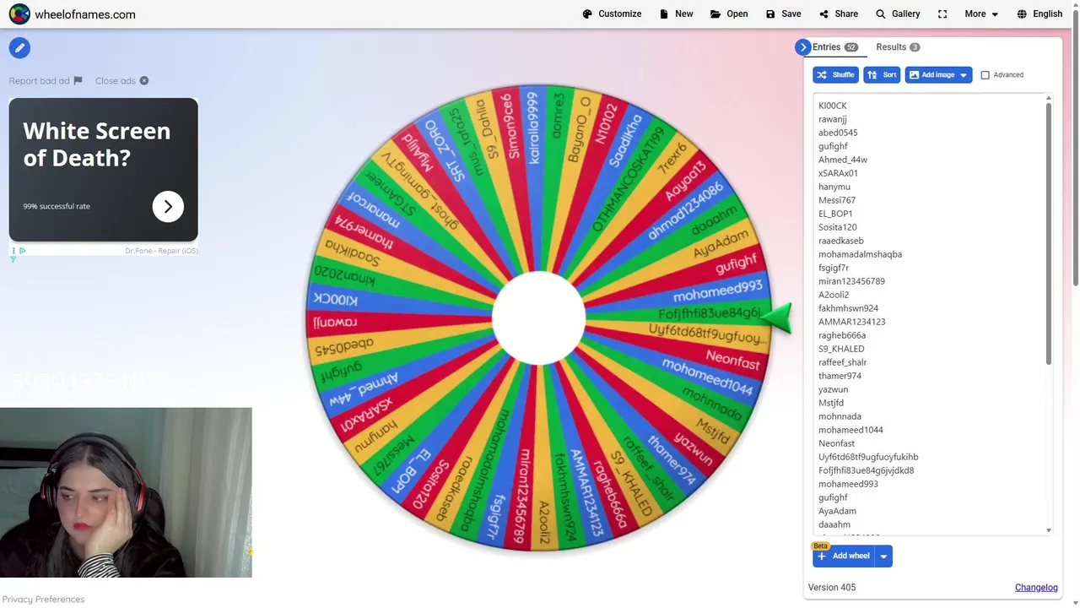This screenshot has width=1080, height=608.
Task: Click entry xSARAx01 in the list
Action: [x=838, y=173]
